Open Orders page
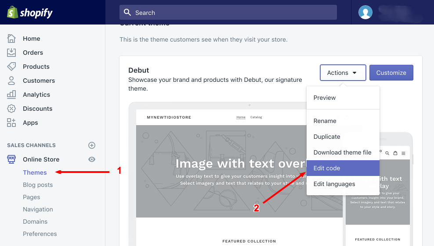434x246 pixels. click(x=33, y=53)
